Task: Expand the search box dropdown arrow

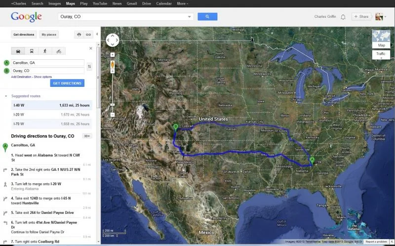Action: pyautogui.click(x=190, y=17)
